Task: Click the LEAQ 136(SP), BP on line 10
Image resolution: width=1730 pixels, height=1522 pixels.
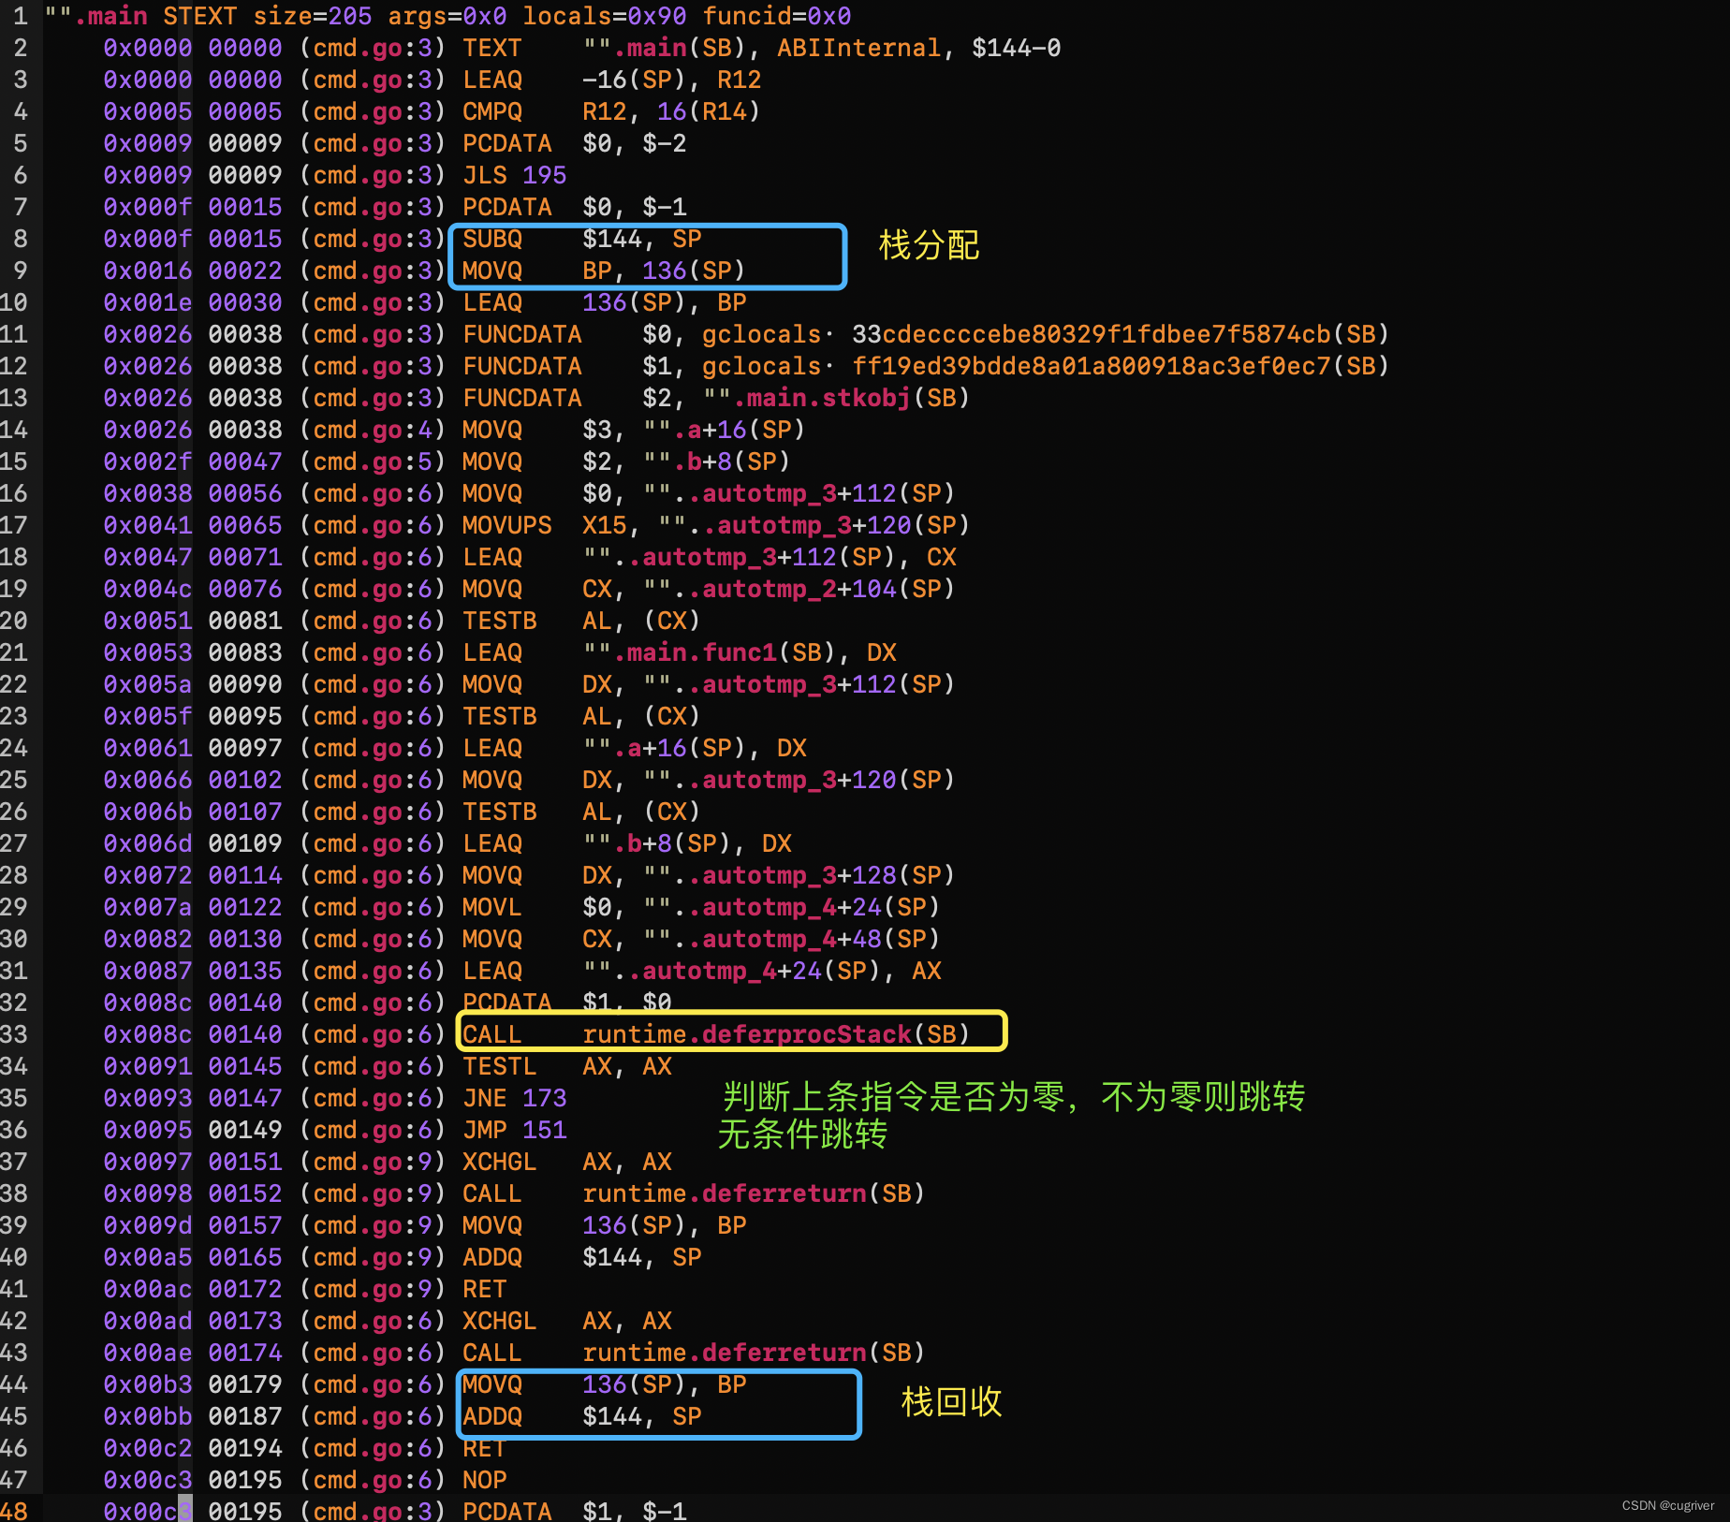Action: (x=604, y=302)
